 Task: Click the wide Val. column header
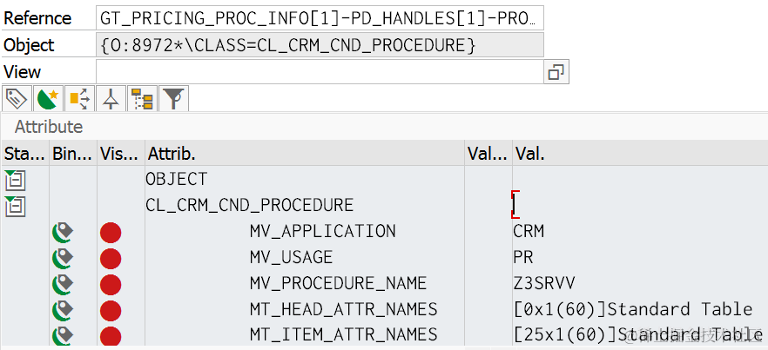[x=640, y=155]
